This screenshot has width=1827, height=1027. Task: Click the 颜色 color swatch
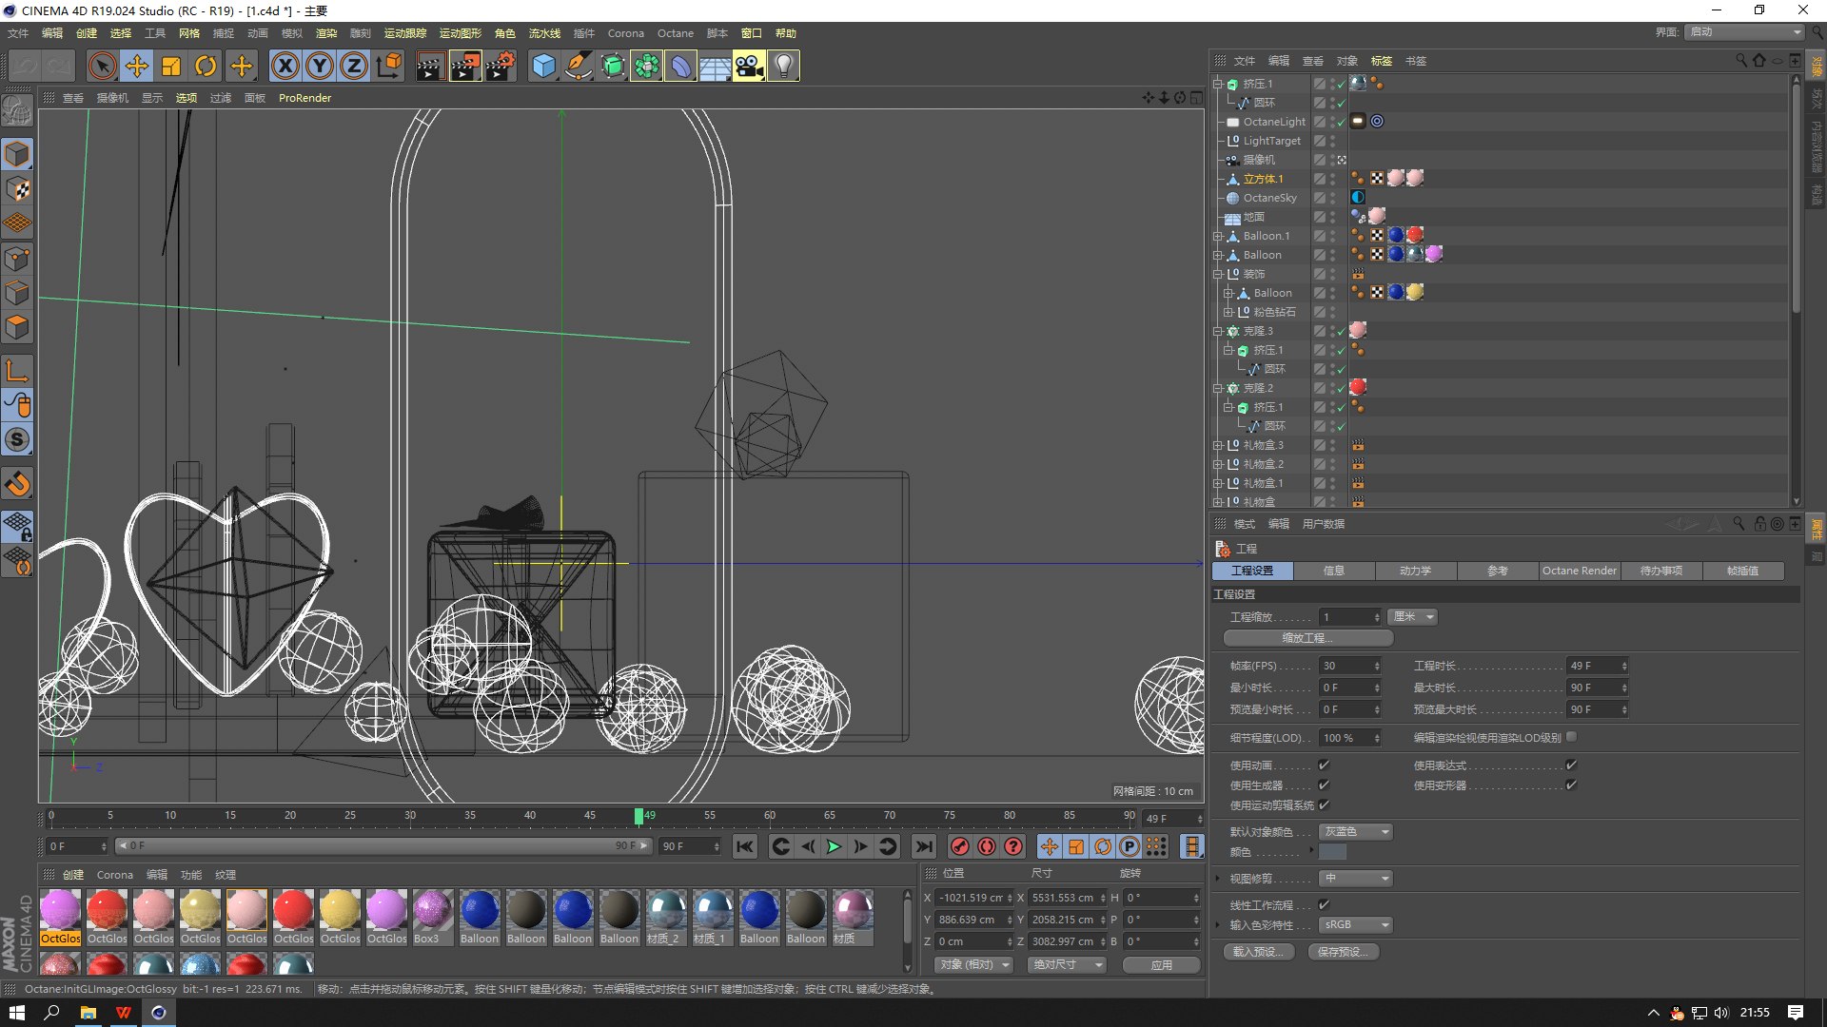click(1332, 852)
